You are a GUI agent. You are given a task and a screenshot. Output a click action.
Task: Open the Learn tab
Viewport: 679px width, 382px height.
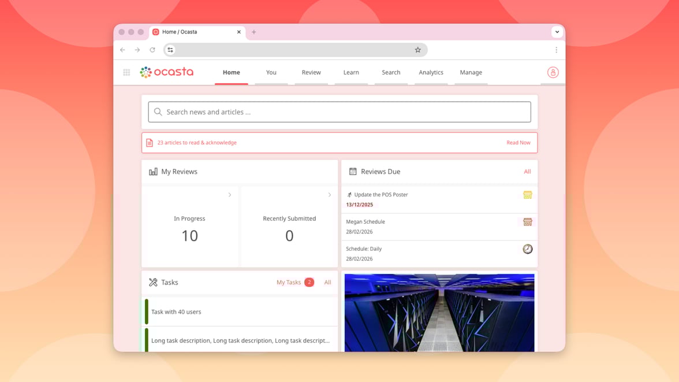click(351, 73)
